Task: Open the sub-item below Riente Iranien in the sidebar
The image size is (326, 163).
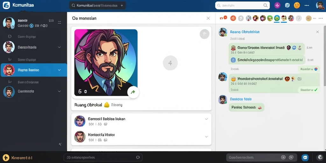Action: point(28,82)
